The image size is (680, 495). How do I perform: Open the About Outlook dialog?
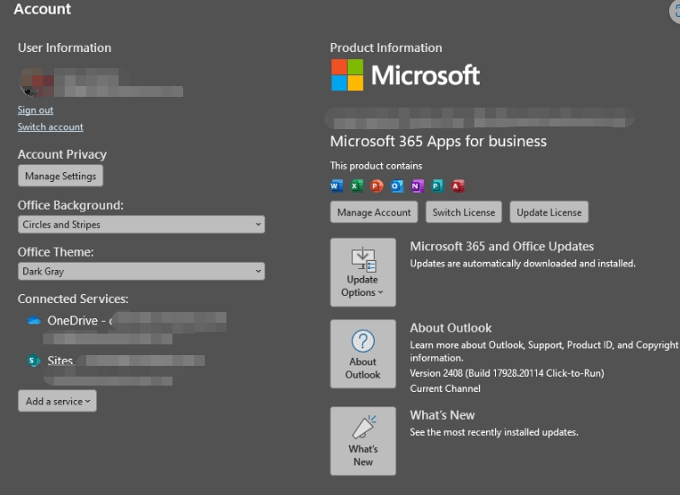pos(363,354)
